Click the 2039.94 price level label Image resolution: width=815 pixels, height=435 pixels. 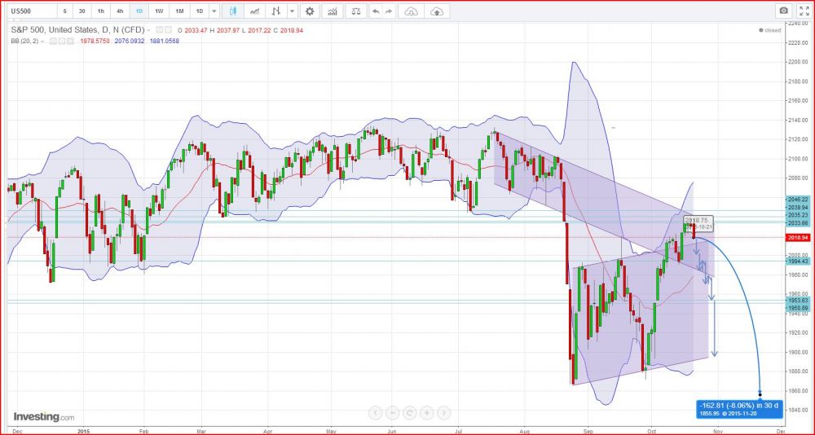click(799, 207)
